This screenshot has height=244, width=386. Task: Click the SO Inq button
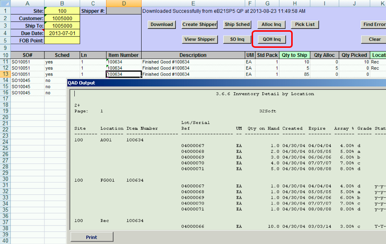pos(237,39)
